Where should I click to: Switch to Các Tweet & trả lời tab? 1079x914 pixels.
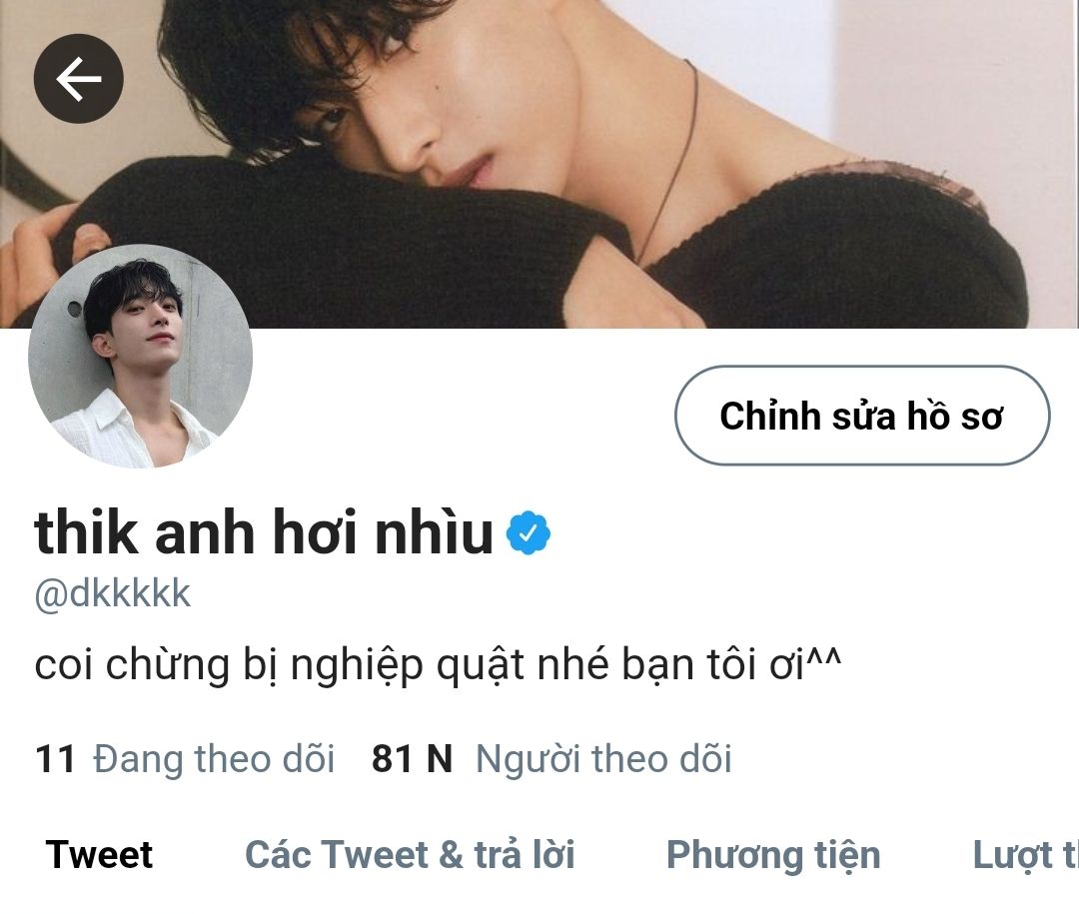410,855
